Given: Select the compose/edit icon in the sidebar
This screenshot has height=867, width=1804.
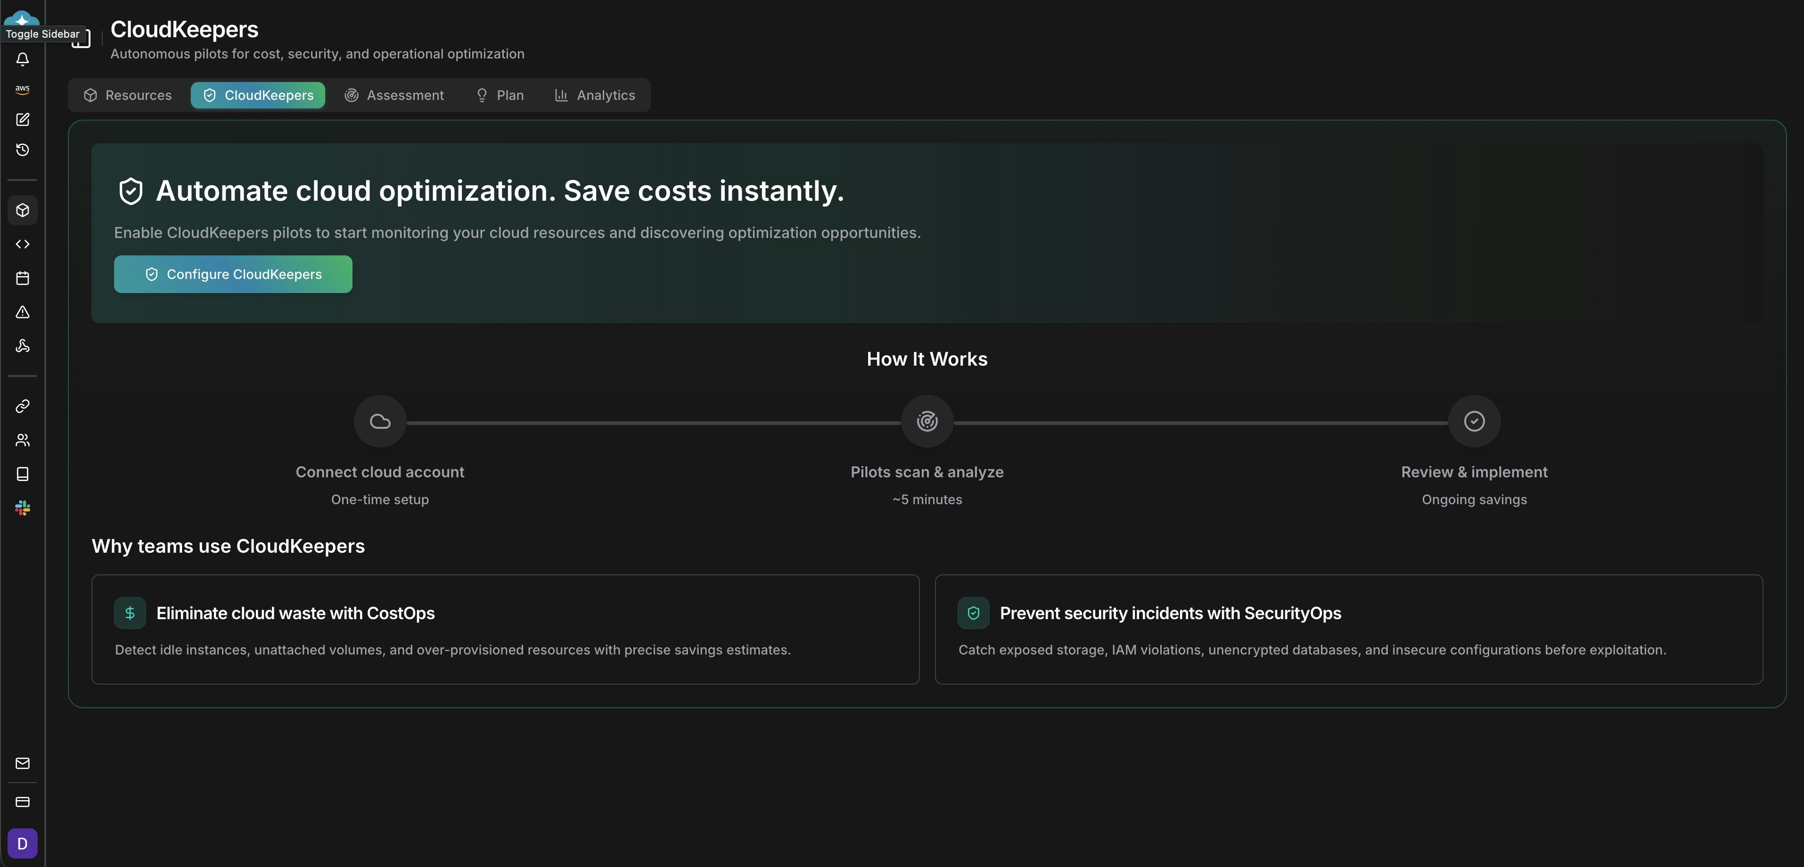Looking at the screenshot, I should tap(22, 120).
